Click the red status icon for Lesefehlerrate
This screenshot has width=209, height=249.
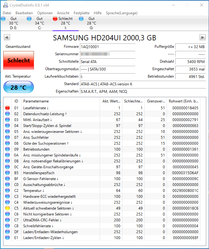click(7, 108)
